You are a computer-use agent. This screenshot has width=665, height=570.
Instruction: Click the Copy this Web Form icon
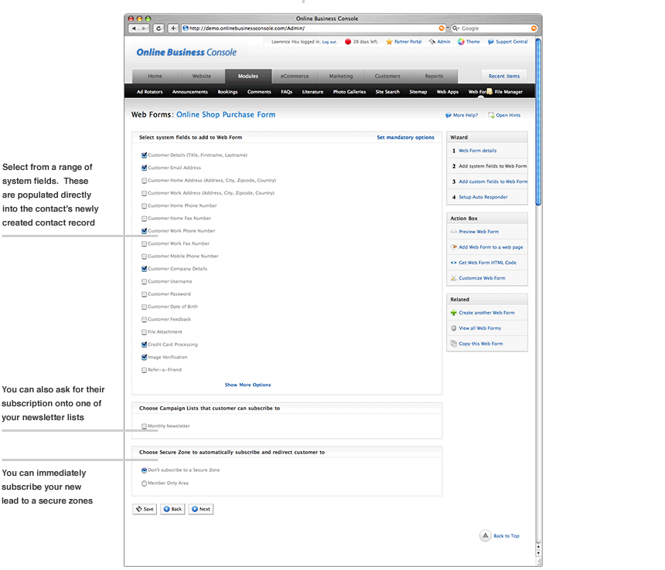pyautogui.click(x=453, y=344)
